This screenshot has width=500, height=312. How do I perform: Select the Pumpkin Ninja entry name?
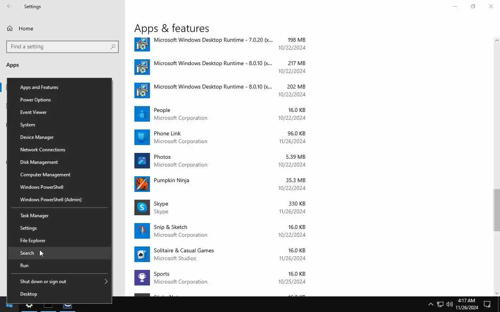point(171,180)
